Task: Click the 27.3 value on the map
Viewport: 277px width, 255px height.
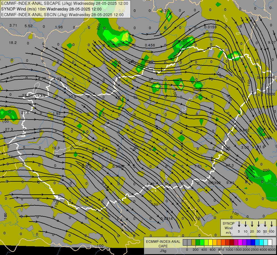Action: 9,129
